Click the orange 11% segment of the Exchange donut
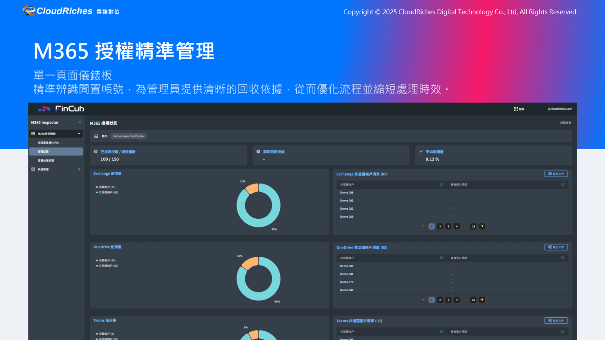Image resolution: width=605 pixels, height=340 pixels. point(253,188)
